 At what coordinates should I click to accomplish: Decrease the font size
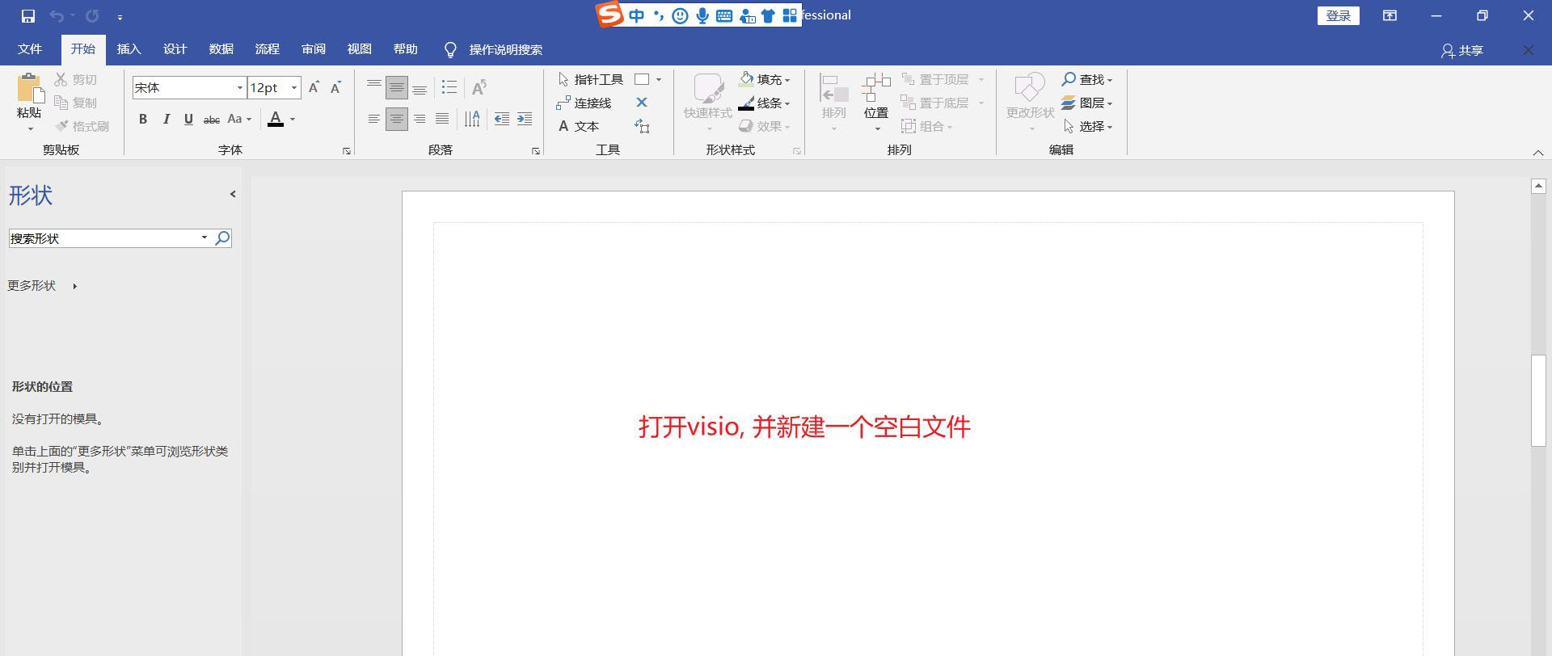click(x=336, y=87)
